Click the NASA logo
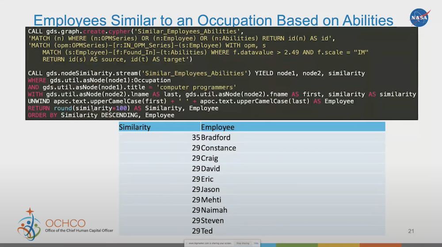 pyautogui.click(x=420, y=18)
